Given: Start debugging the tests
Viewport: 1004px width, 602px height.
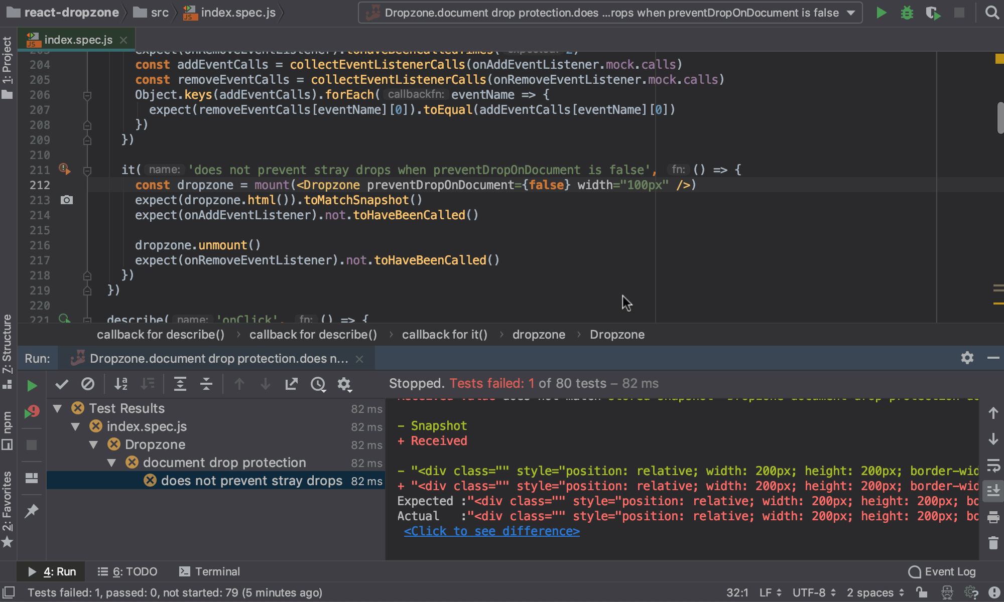Looking at the screenshot, I should pyautogui.click(x=907, y=13).
